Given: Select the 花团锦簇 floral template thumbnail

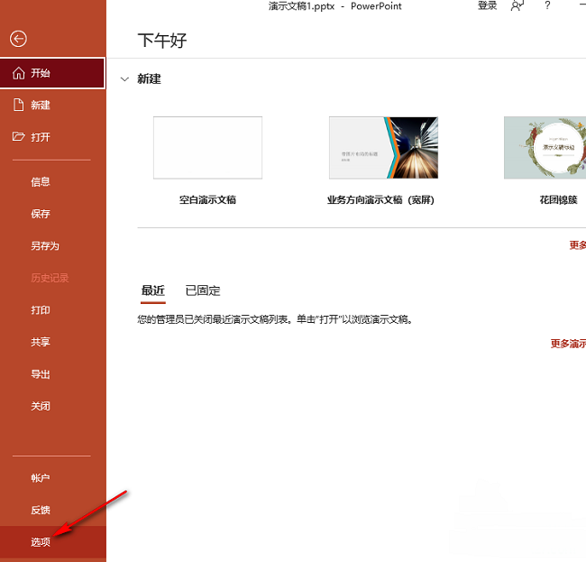Looking at the screenshot, I should (546, 148).
